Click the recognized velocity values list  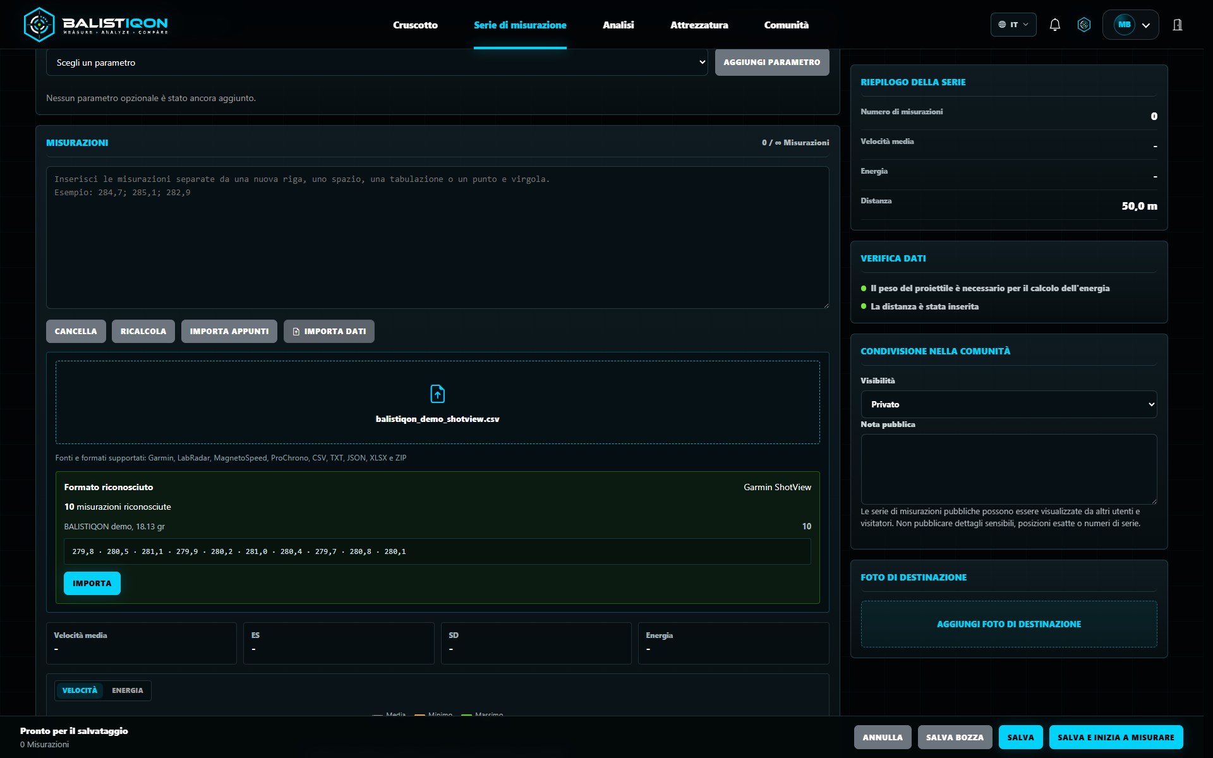pos(437,551)
